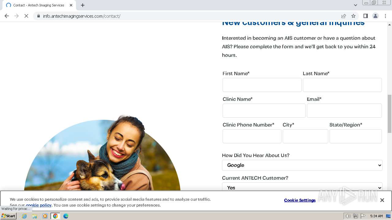Bookmark this page with the star
The image size is (392, 220).
point(353,16)
